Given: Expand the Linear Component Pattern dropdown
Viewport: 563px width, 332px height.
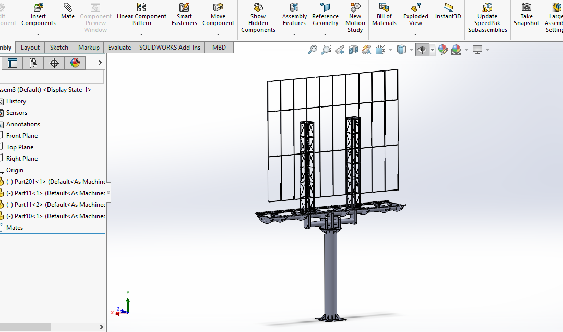Looking at the screenshot, I should coord(141,35).
